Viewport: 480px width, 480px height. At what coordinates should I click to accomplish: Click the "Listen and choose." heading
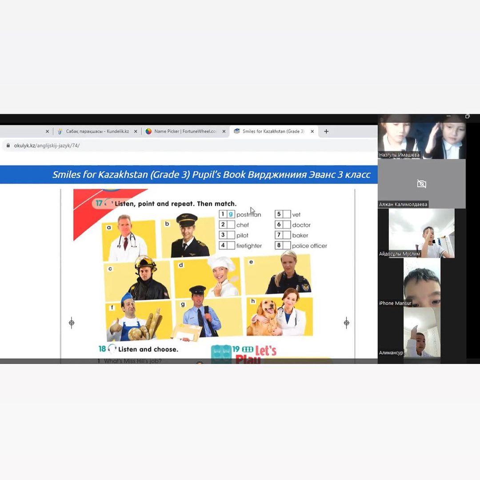[148, 349]
